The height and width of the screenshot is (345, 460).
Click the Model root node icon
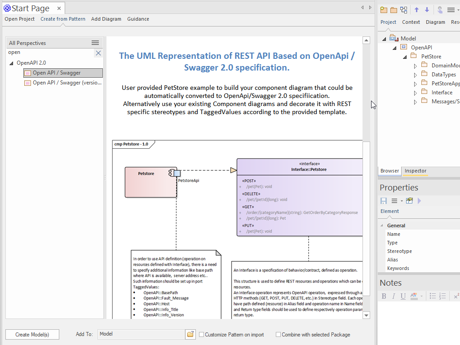point(394,38)
